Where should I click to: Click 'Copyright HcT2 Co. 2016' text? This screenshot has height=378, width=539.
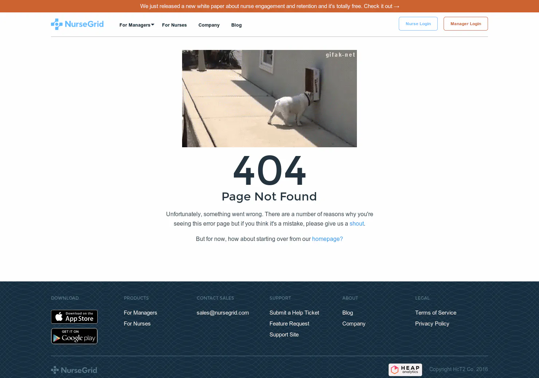pyautogui.click(x=459, y=369)
